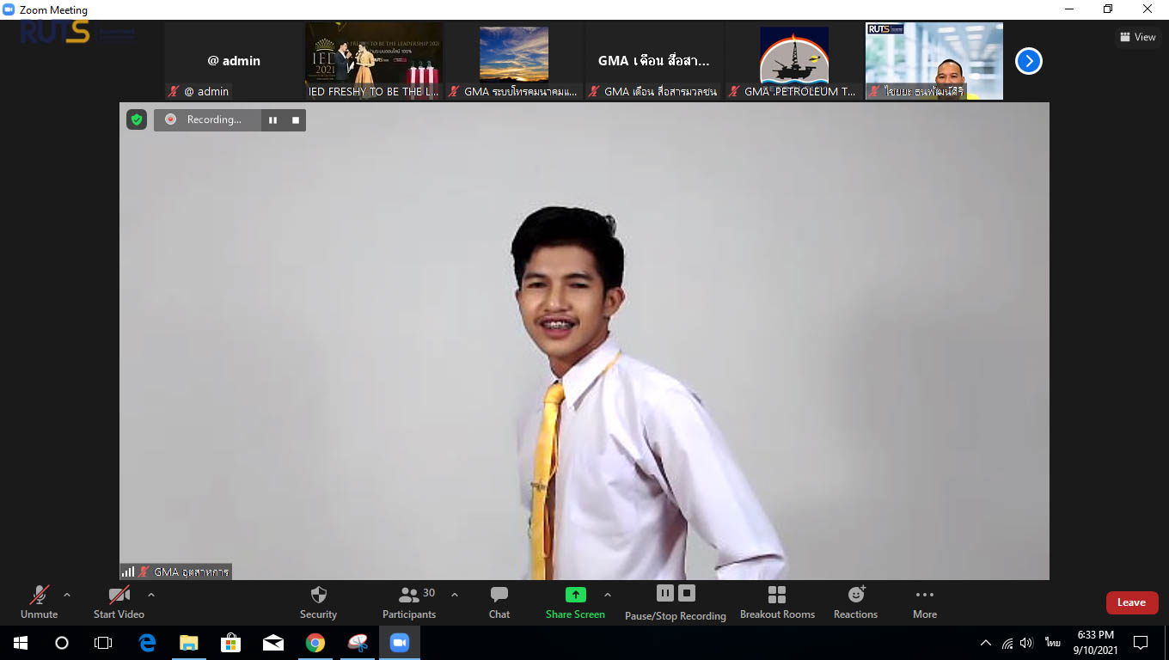Open the Mail app from the taskbar
The image size is (1169, 660).
pyautogui.click(x=273, y=643)
